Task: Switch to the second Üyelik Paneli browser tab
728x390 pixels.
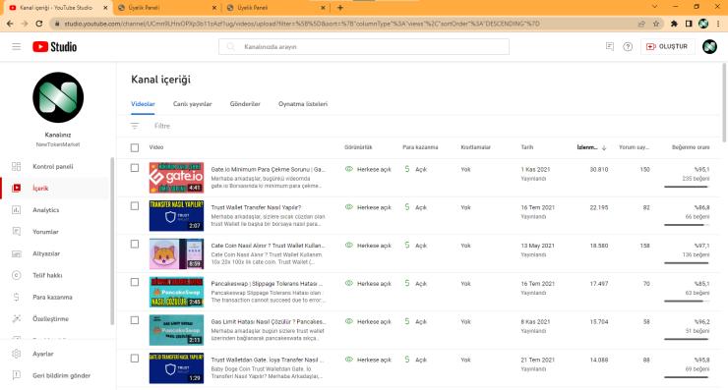Action: 273,8
